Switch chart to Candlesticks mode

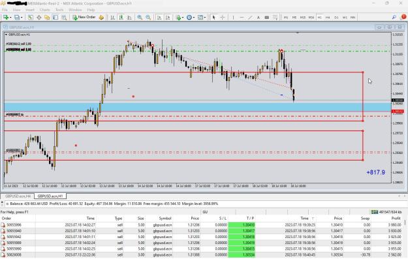121,18
